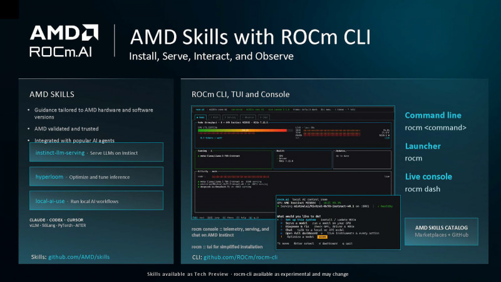The image size is (501, 282).
Task: Open the hyperloom skill card
Action: coord(96,177)
